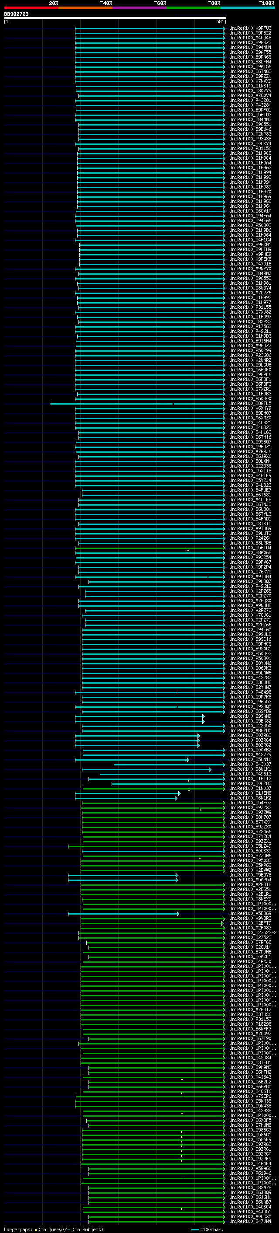
Task: Select the UniRef100_P17562 label
Action: (250, 326)
